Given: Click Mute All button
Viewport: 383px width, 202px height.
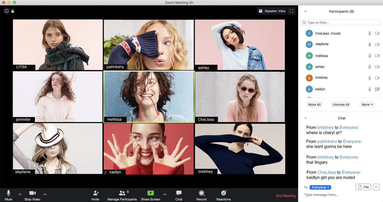Looking at the screenshot, I should [x=314, y=104].
